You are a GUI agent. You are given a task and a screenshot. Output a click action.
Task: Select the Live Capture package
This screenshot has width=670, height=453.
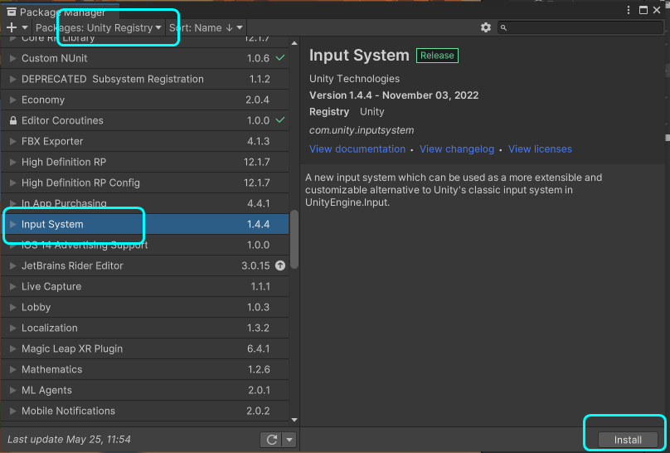pos(145,286)
